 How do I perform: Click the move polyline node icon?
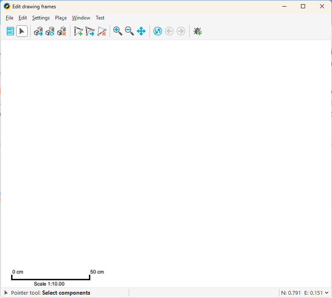[x=90, y=31]
